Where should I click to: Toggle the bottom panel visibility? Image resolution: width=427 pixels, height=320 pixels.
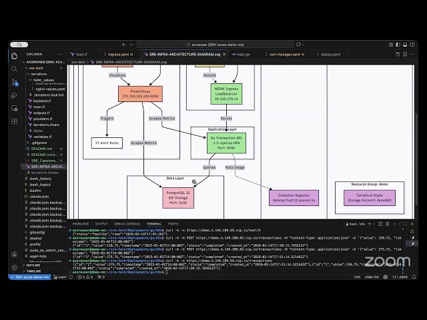(405, 45)
